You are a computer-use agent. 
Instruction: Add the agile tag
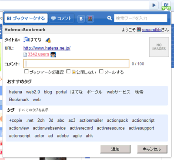point(77,136)
